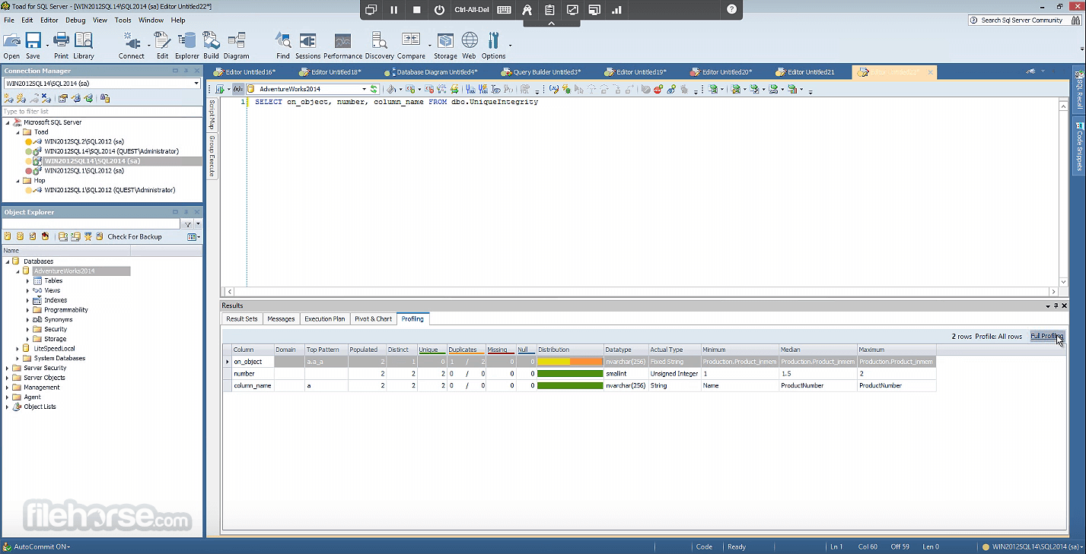Open the Sessions viewer
The image size is (1086, 554).
coord(308,46)
